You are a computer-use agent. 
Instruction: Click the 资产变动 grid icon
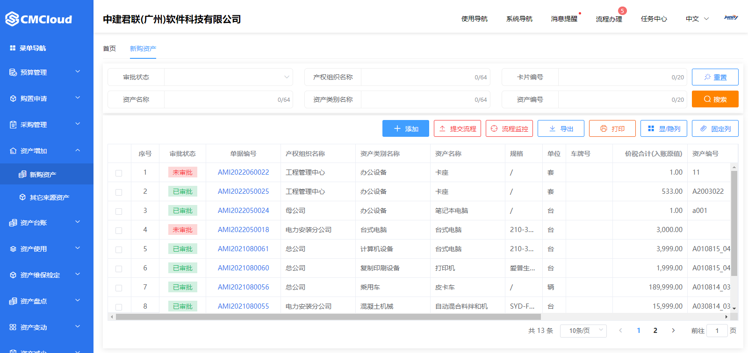click(13, 327)
